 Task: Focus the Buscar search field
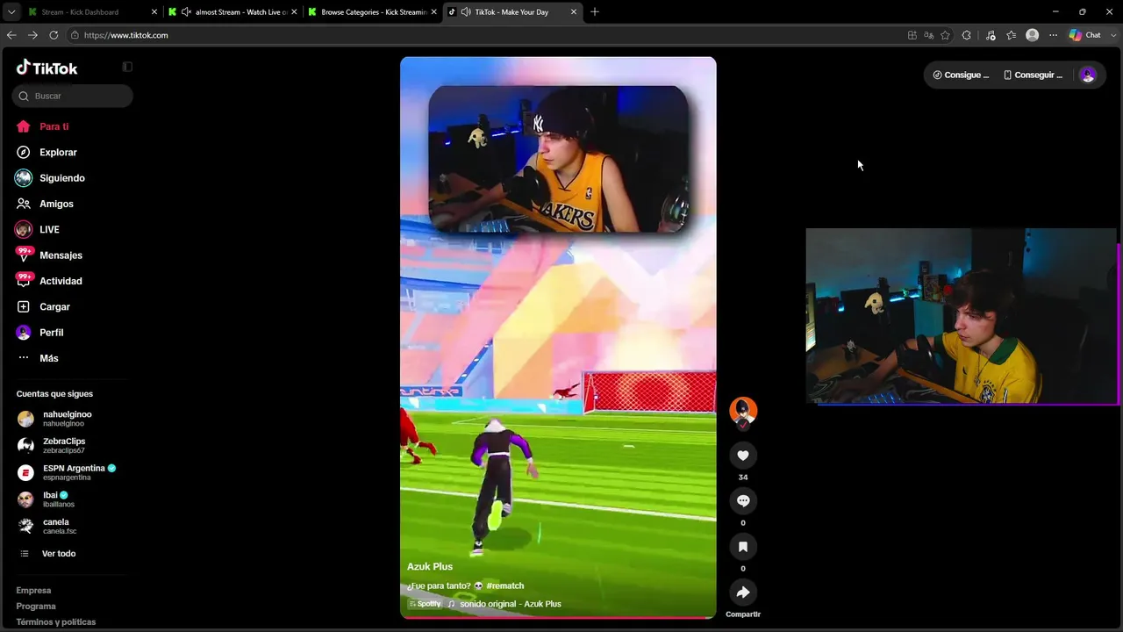pyautogui.click(x=73, y=96)
